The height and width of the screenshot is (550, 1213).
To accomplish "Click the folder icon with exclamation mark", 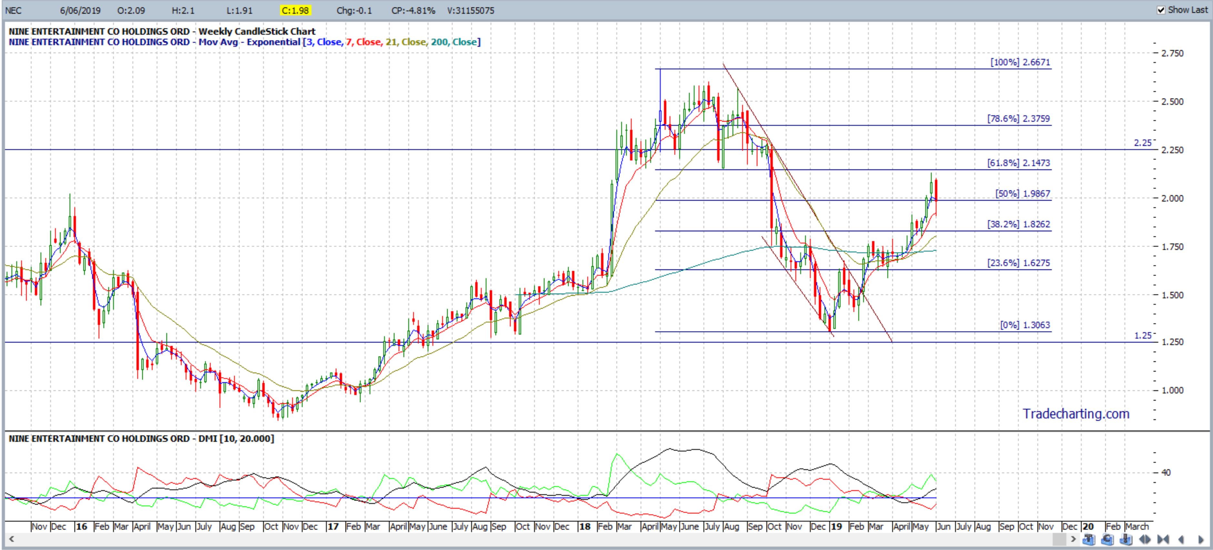I will [x=1126, y=539].
